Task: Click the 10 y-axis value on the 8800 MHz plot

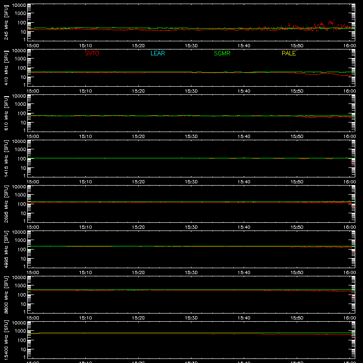Action: [23, 304]
